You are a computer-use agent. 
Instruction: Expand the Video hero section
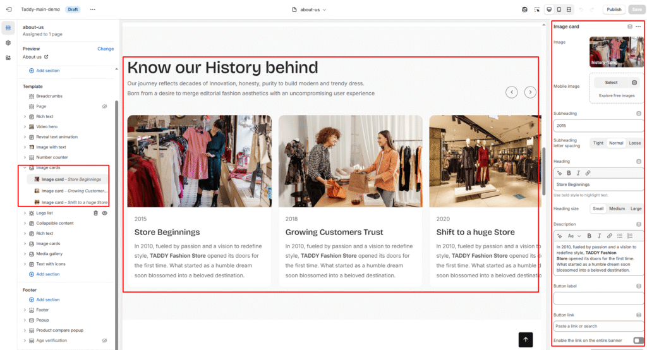tap(25, 126)
